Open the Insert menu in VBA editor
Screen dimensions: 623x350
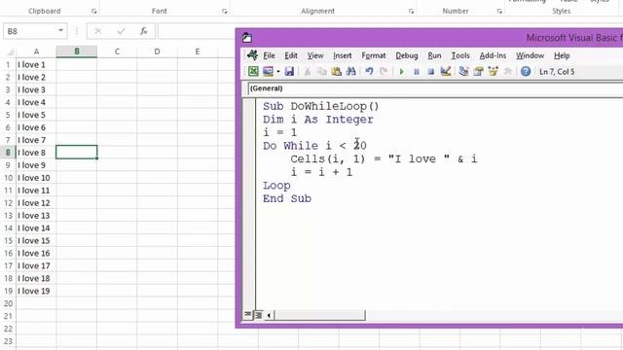click(x=342, y=55)
